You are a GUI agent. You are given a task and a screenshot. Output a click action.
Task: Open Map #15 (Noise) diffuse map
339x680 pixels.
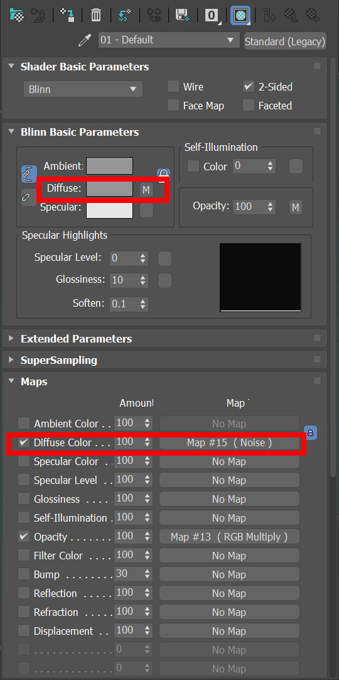pyautogui.click(x=230, y=443)
